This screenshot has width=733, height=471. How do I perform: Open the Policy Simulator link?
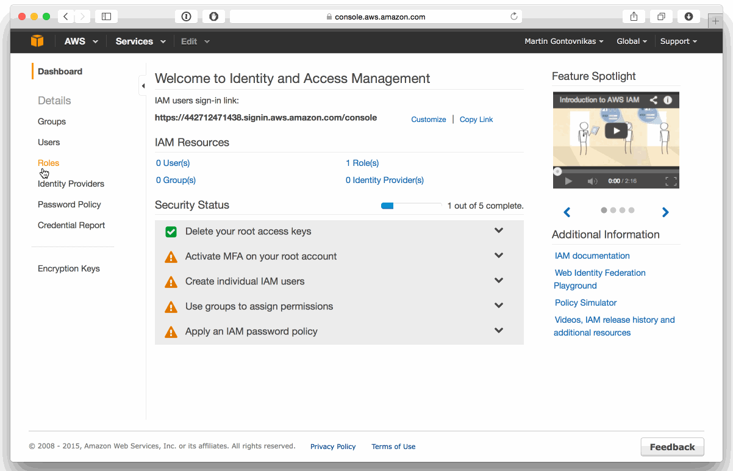coord(585,303)
